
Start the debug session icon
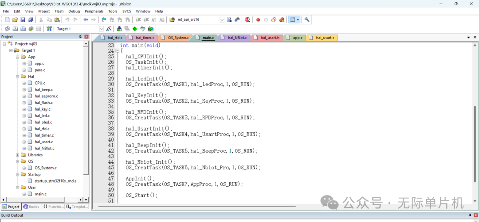(x=247, y=20)
